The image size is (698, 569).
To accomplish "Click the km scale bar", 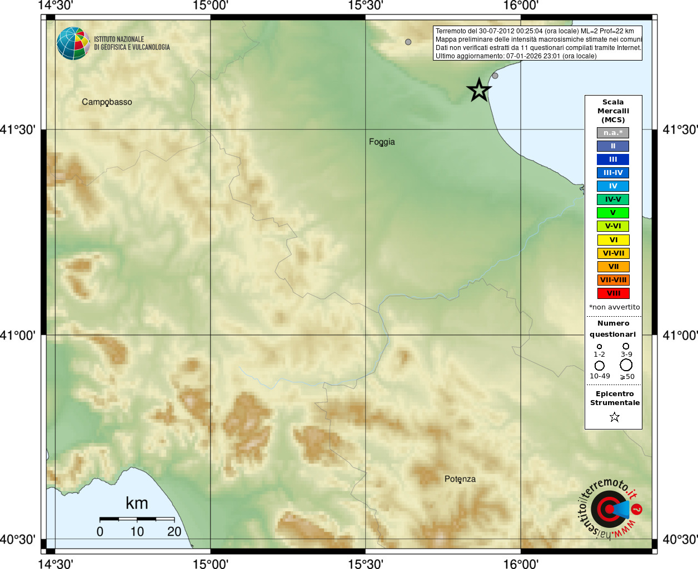I will pyautogui.click(x=137, y=519).
